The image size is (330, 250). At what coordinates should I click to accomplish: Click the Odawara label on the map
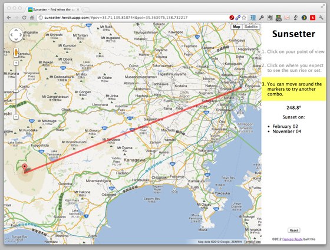point(109,195)
